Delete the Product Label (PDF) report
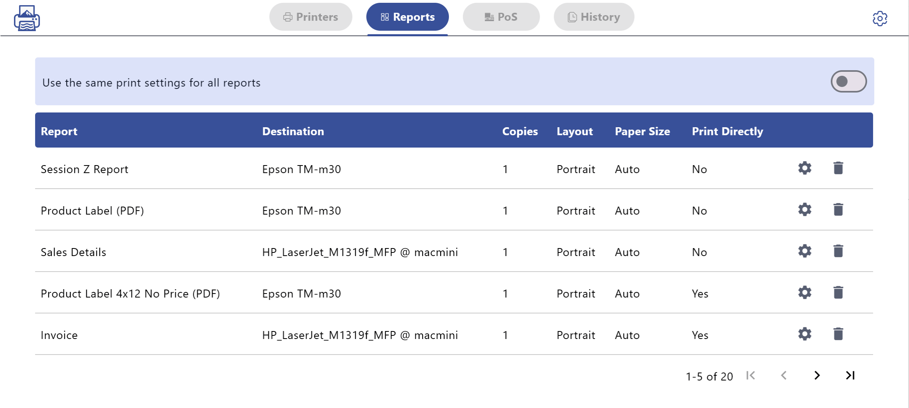Image resolution: width=909 pixels, height=408 pixels. tap(838, 210)
